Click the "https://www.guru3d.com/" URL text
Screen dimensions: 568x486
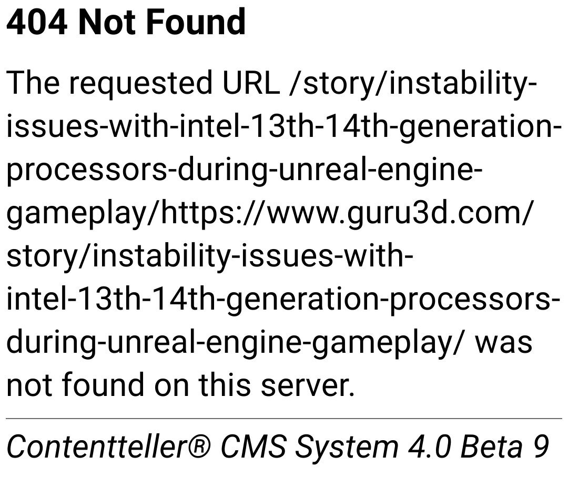pyautogui.click(x=348, y=213)
